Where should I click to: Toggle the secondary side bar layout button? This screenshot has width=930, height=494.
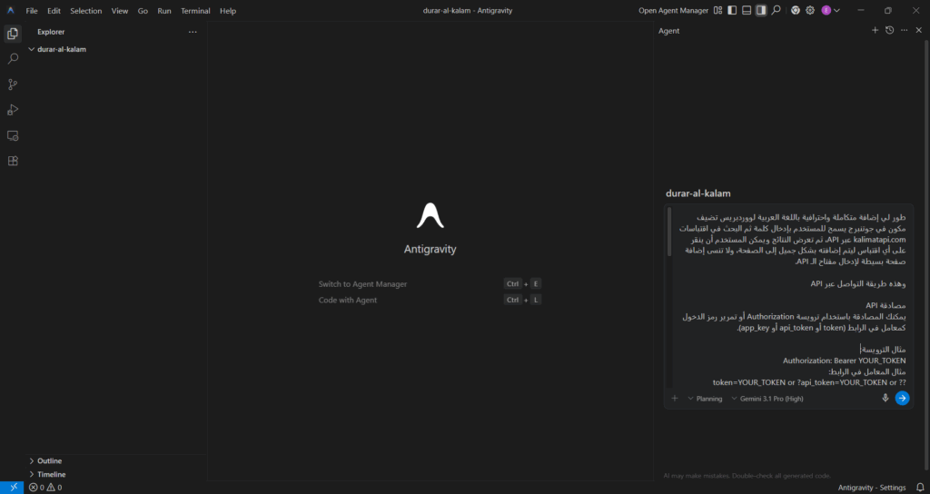[x=761, y=10]
